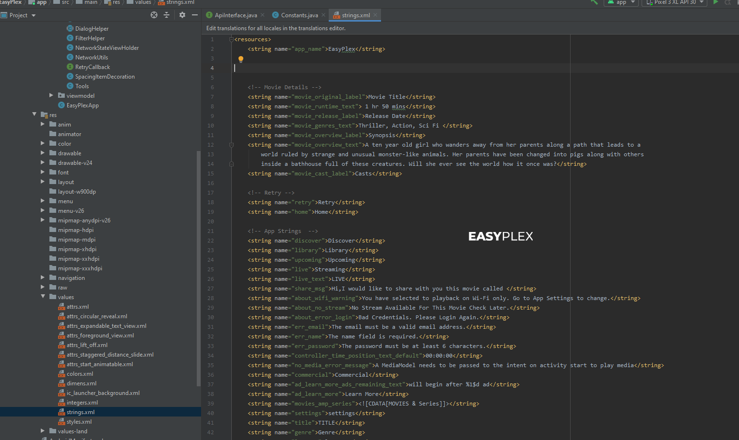Expand the navigation folder under res
This screenshot has height=440, width=739.
tap(43, 278)
